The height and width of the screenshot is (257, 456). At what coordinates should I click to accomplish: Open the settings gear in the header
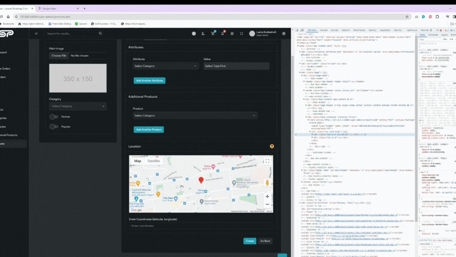284,33
